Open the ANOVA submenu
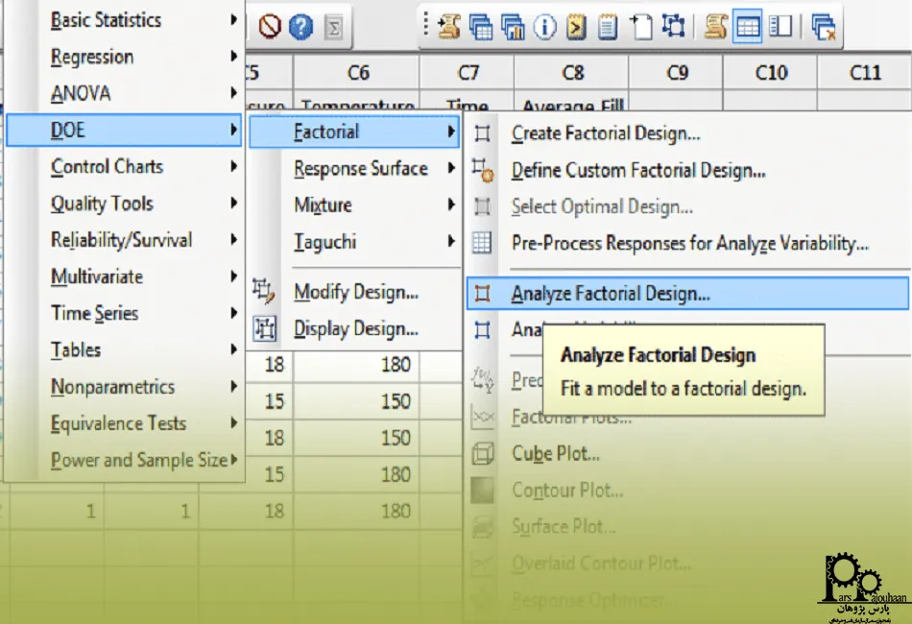 pos(125,93)
